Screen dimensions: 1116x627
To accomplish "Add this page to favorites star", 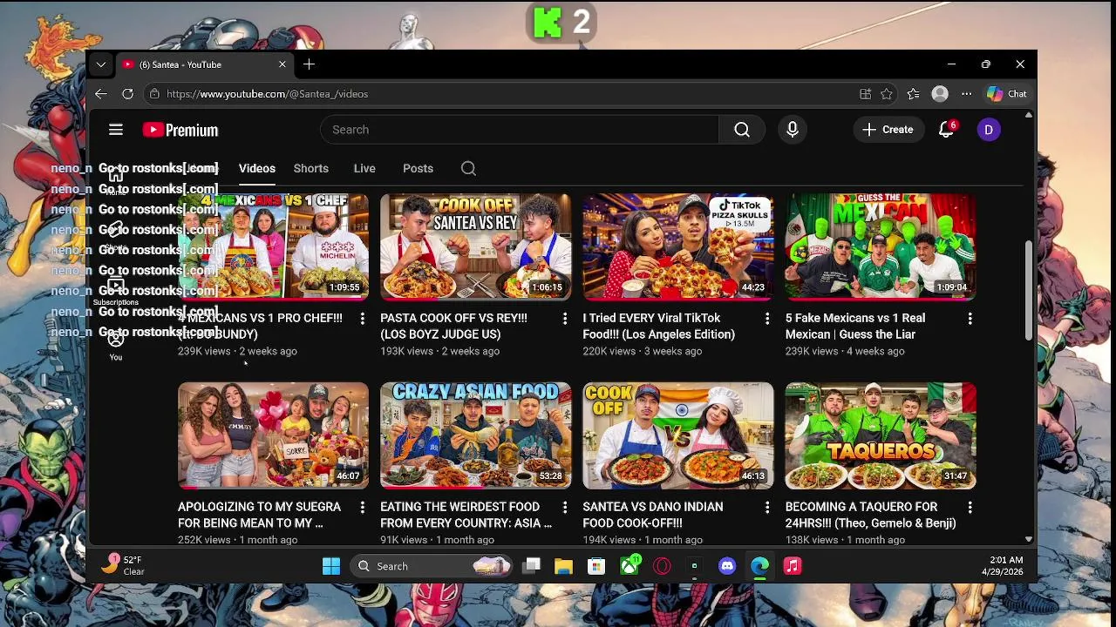I will coord(887,94).
